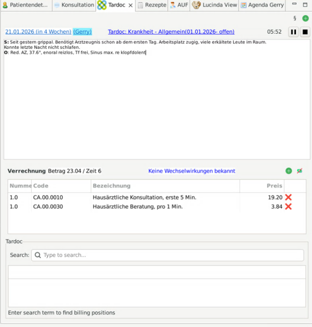Sort by Bezeichnung column header

(x=165, y=186)
